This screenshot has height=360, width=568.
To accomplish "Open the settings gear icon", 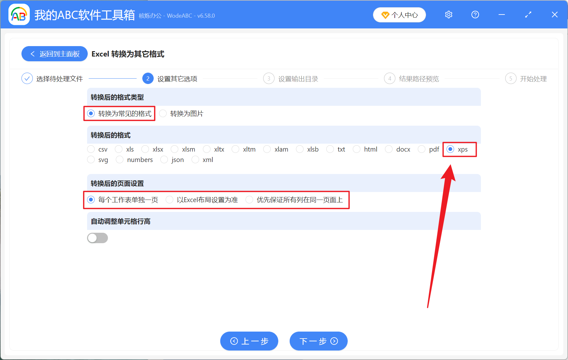I will (x=448, y=15).
